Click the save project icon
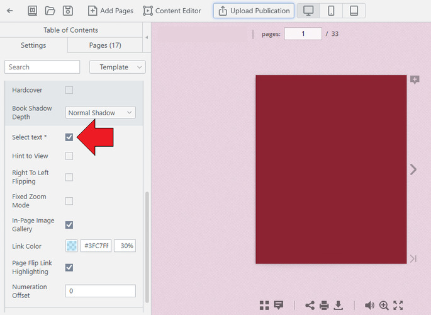431x315 pixels. [67, 11]
